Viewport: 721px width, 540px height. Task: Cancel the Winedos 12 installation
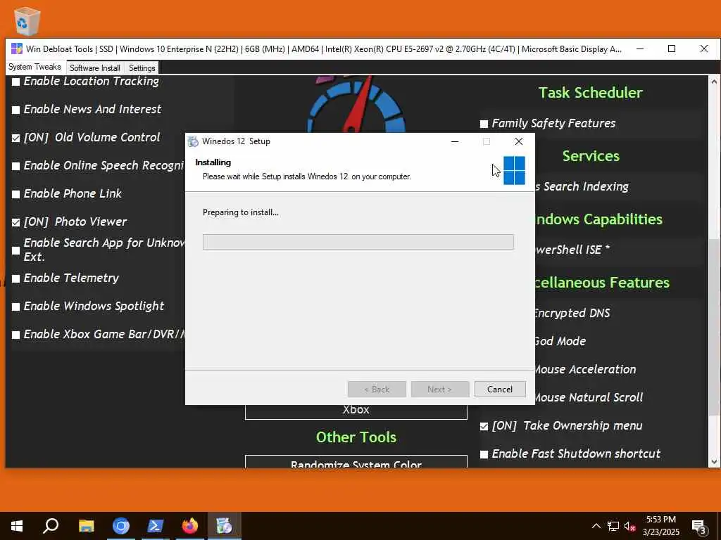500,390
